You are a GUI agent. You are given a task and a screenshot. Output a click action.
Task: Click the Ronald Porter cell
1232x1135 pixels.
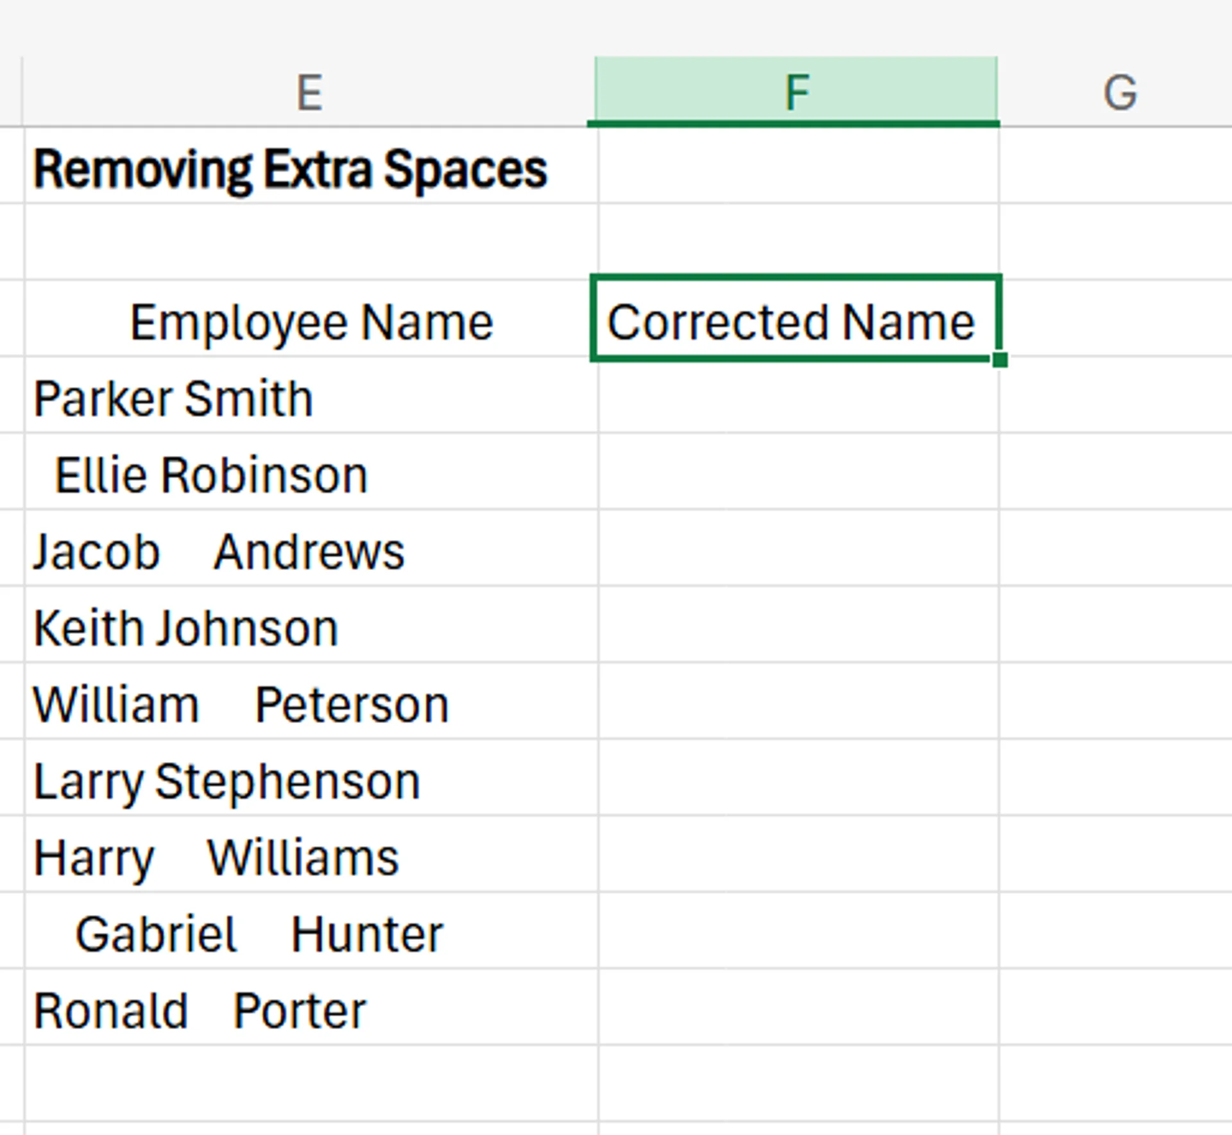(308, 1009)
